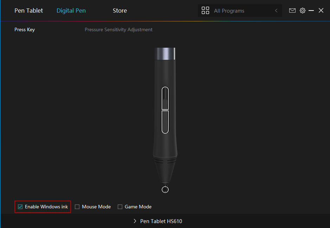330x228 pixels.
Task: Uncheck Enable Windows ink checkbox
Action: coord(20,207)
